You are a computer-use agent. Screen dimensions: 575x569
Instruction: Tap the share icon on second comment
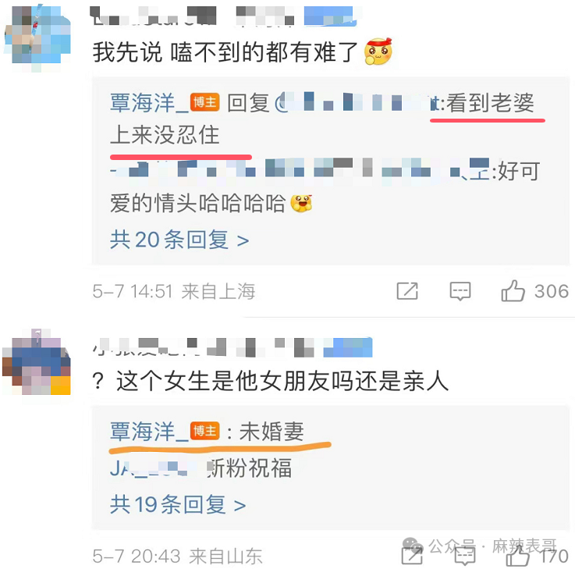pyautogui.click(x=412, y=556)
